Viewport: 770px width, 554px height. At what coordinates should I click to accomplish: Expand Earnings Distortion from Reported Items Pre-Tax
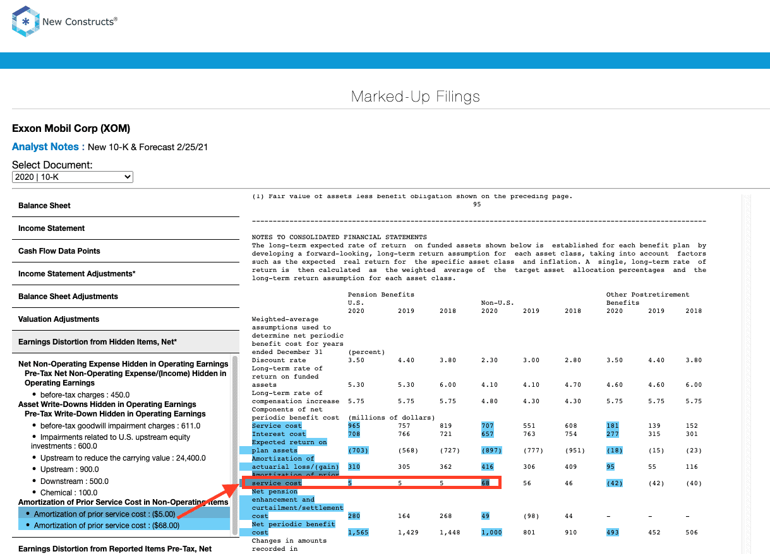(126, 548)
